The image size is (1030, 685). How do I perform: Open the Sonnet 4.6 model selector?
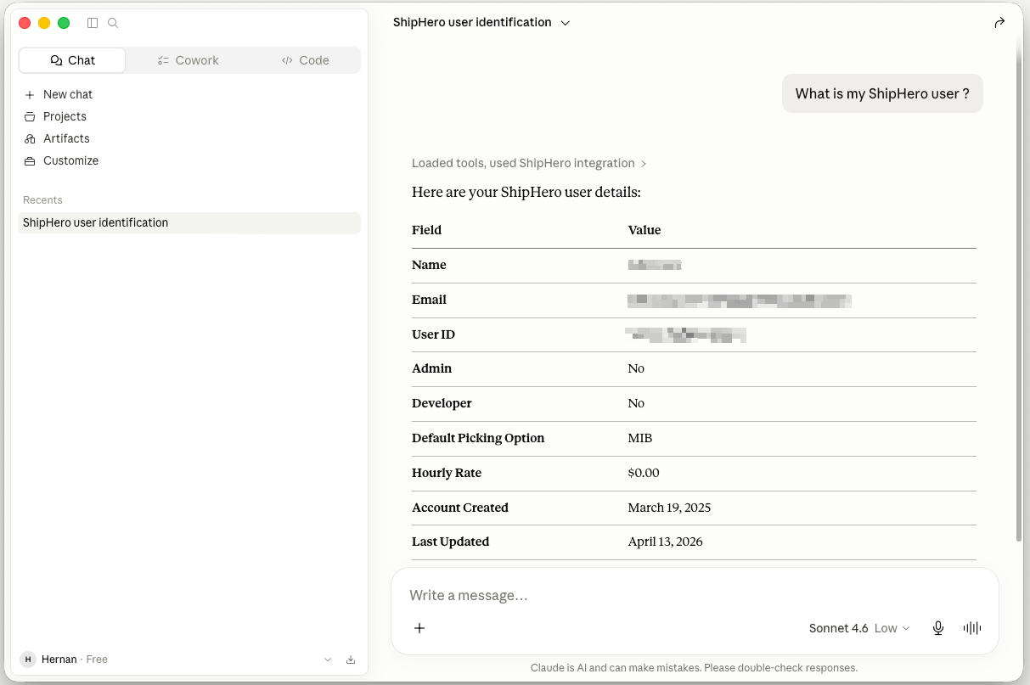click(x=859, y=628)
